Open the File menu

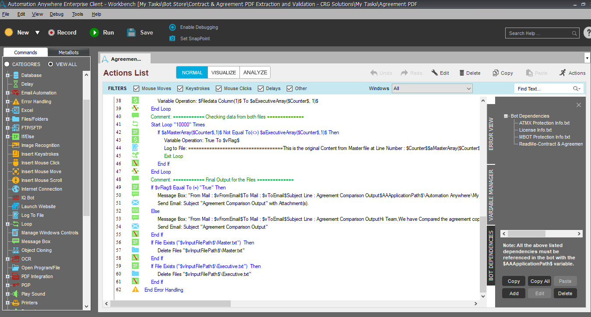(x=6, y=14)
